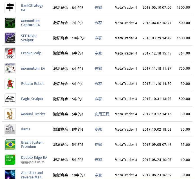Viewport: 195px width, 179px height.
Task: Click 专家 category in BankStrategy ea row
Action: (98, 8)
